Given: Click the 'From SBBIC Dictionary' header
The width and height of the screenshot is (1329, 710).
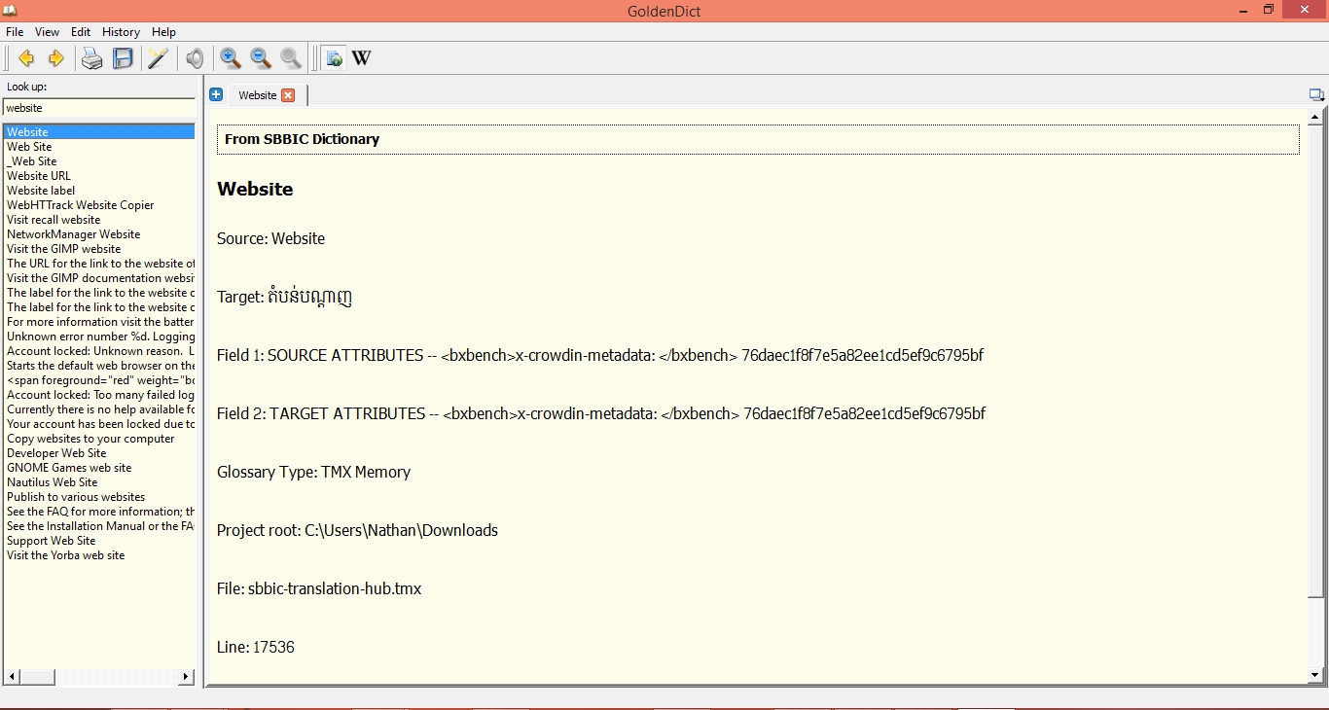Looking at the screenshot, I should [758, 139].
